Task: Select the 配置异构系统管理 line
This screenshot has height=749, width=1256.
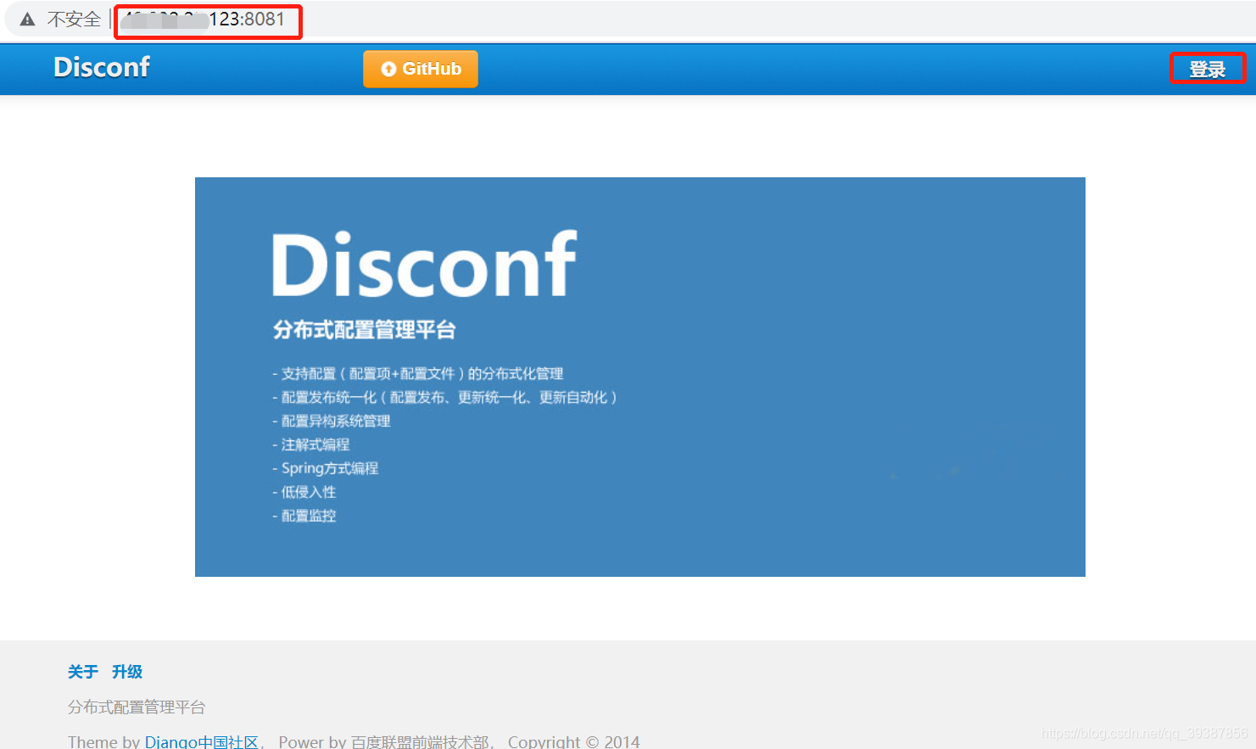Action: (331, 421)
